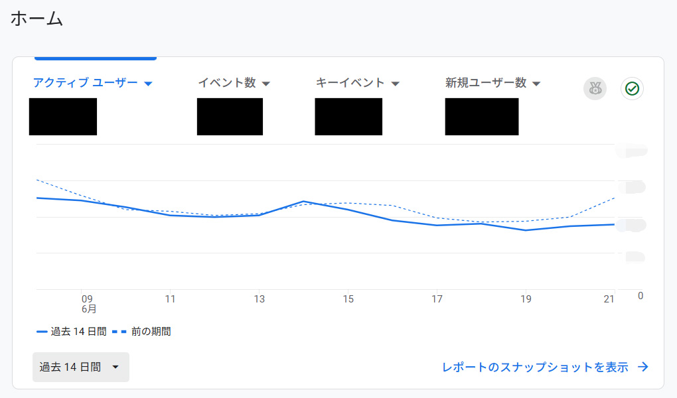Click the 09 6月 date axis label
This screenshot has height=398, width=677.
tap(88, 304)
